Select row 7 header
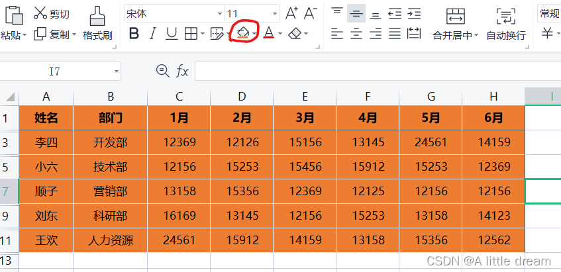The width and height of the screenshot is (561, 272). [x=9, y=191]
